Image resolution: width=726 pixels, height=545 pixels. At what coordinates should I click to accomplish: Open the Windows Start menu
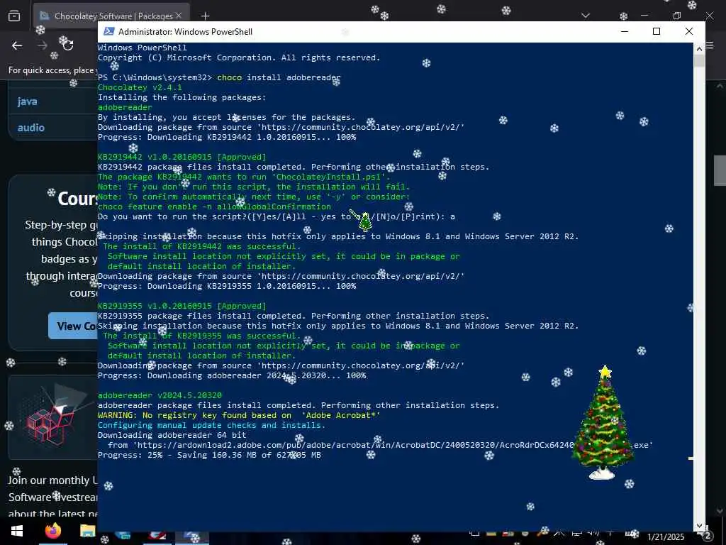17,531
